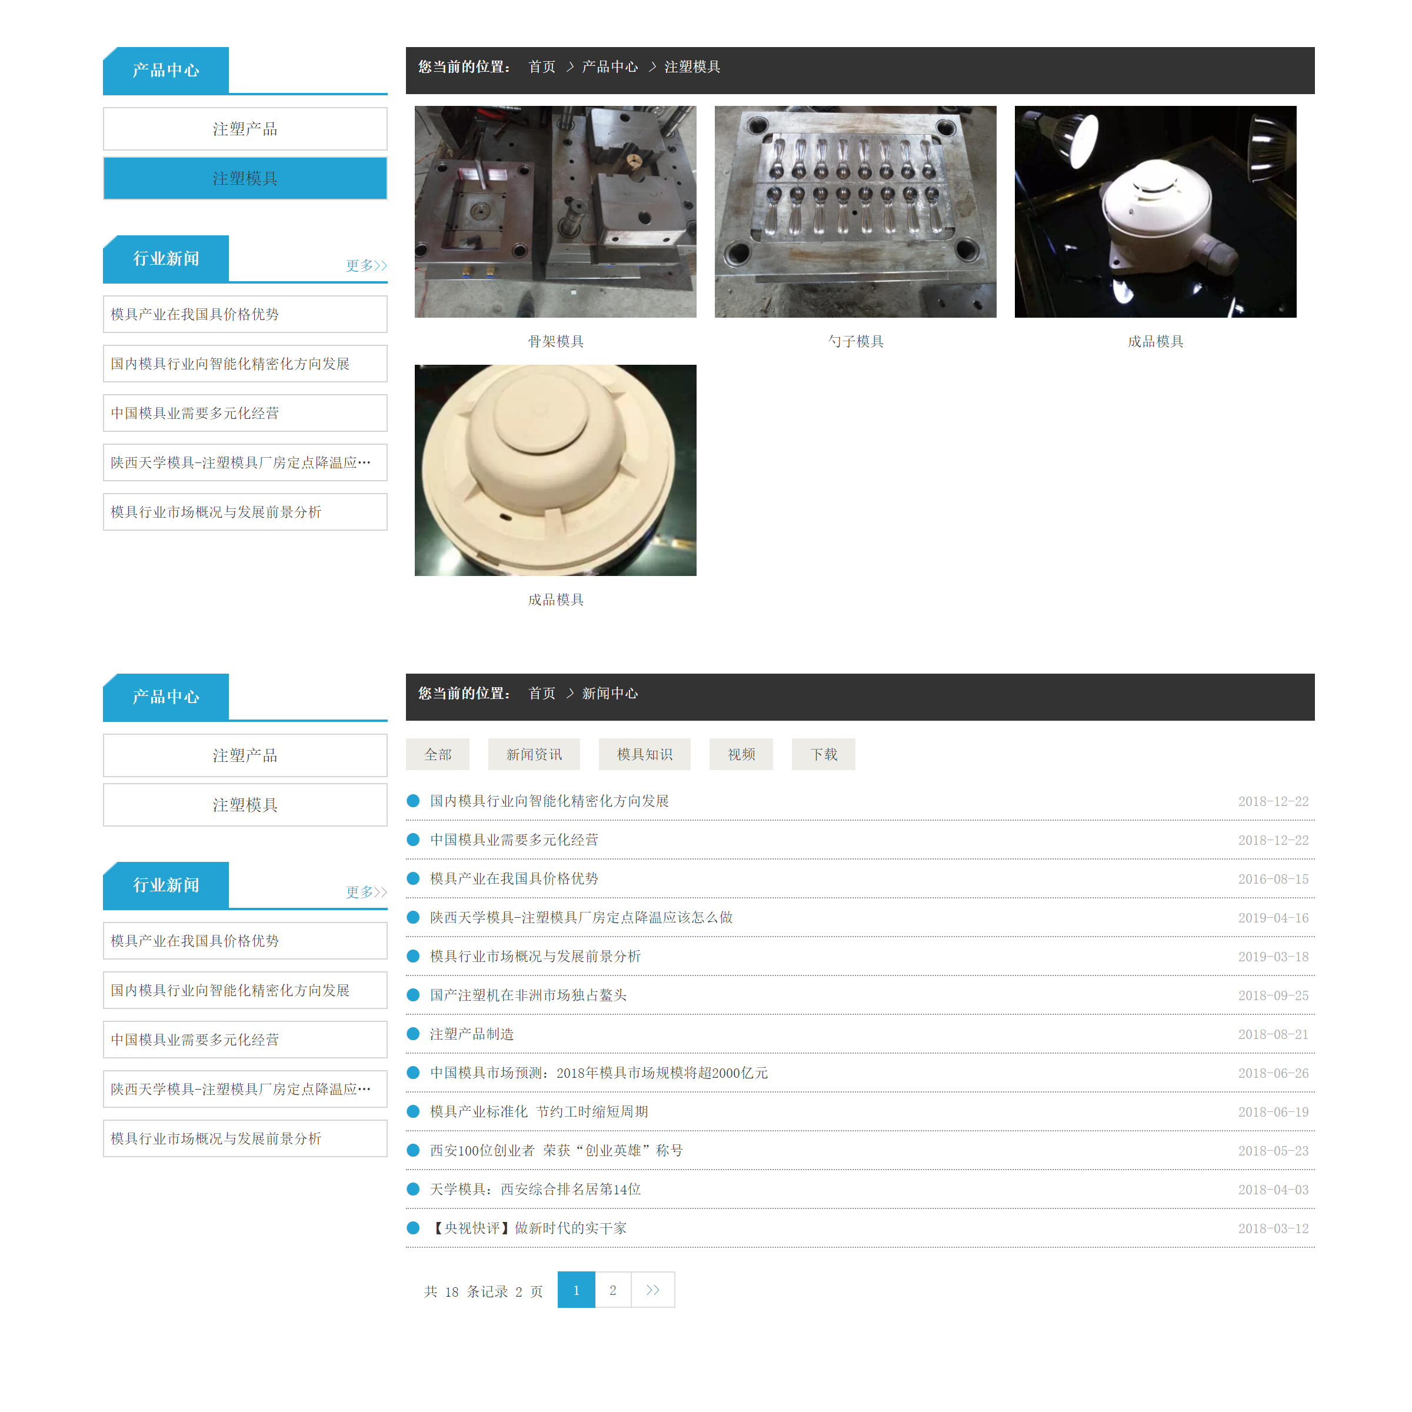Open article 模具产业标准化 节约工时缩短周期
Viewport: 1412px width, 1412px height.
pyautogui.click(x=539, y=1111)
